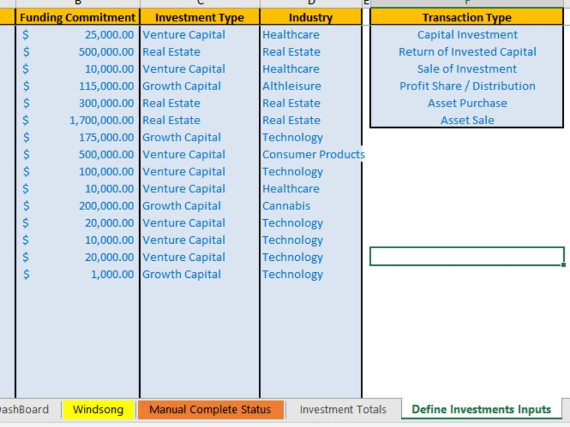Click the Cannabis industry cell
This screenshot has height=427, width=570.
(311, 206)
